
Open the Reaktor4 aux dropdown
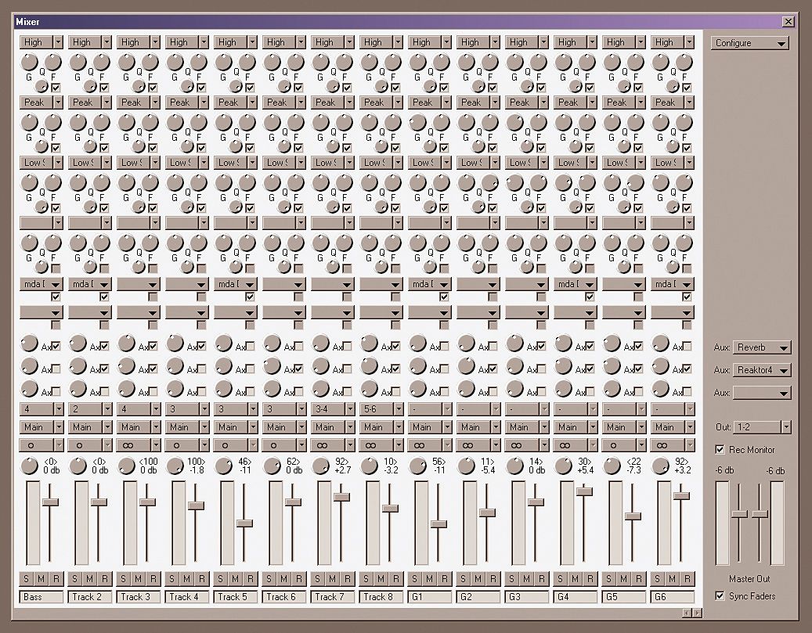762,370
